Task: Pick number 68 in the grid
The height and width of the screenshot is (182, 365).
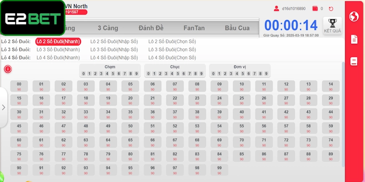Action: point(197,142)
